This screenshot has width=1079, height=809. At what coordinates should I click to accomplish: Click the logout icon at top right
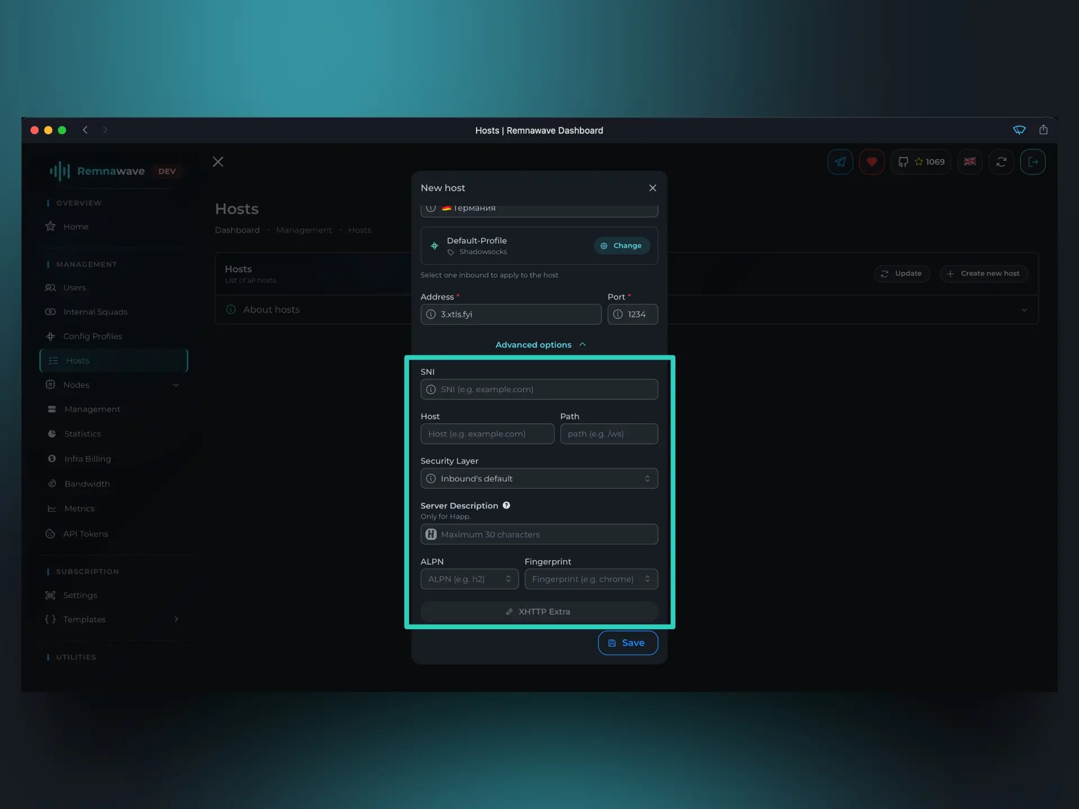(x=1033, y=162)
